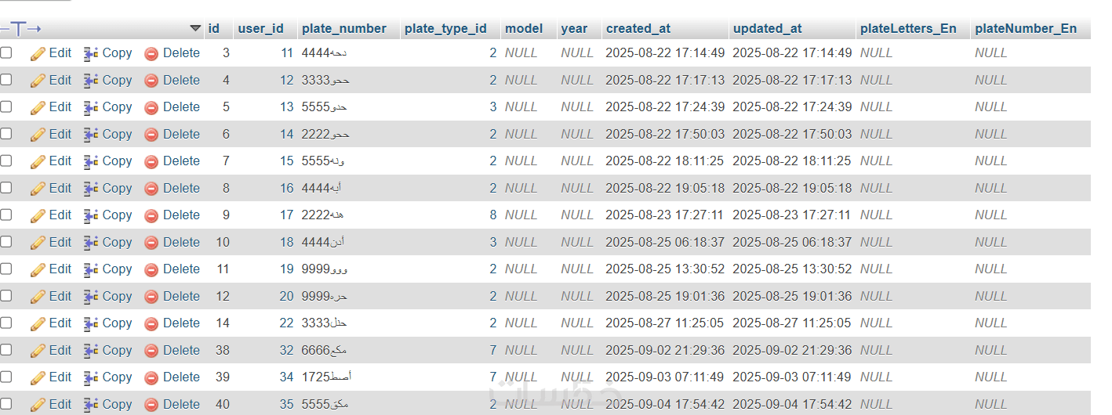Click the red Delete icon for row id 7
1112x415 pixels.
151,161
